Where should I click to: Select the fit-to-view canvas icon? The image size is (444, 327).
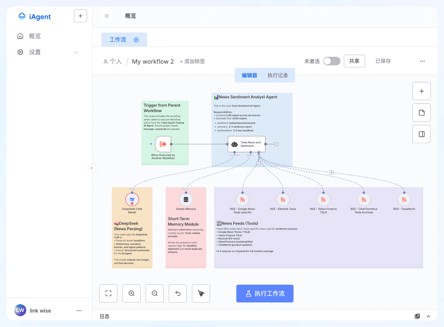coord(108,293)
